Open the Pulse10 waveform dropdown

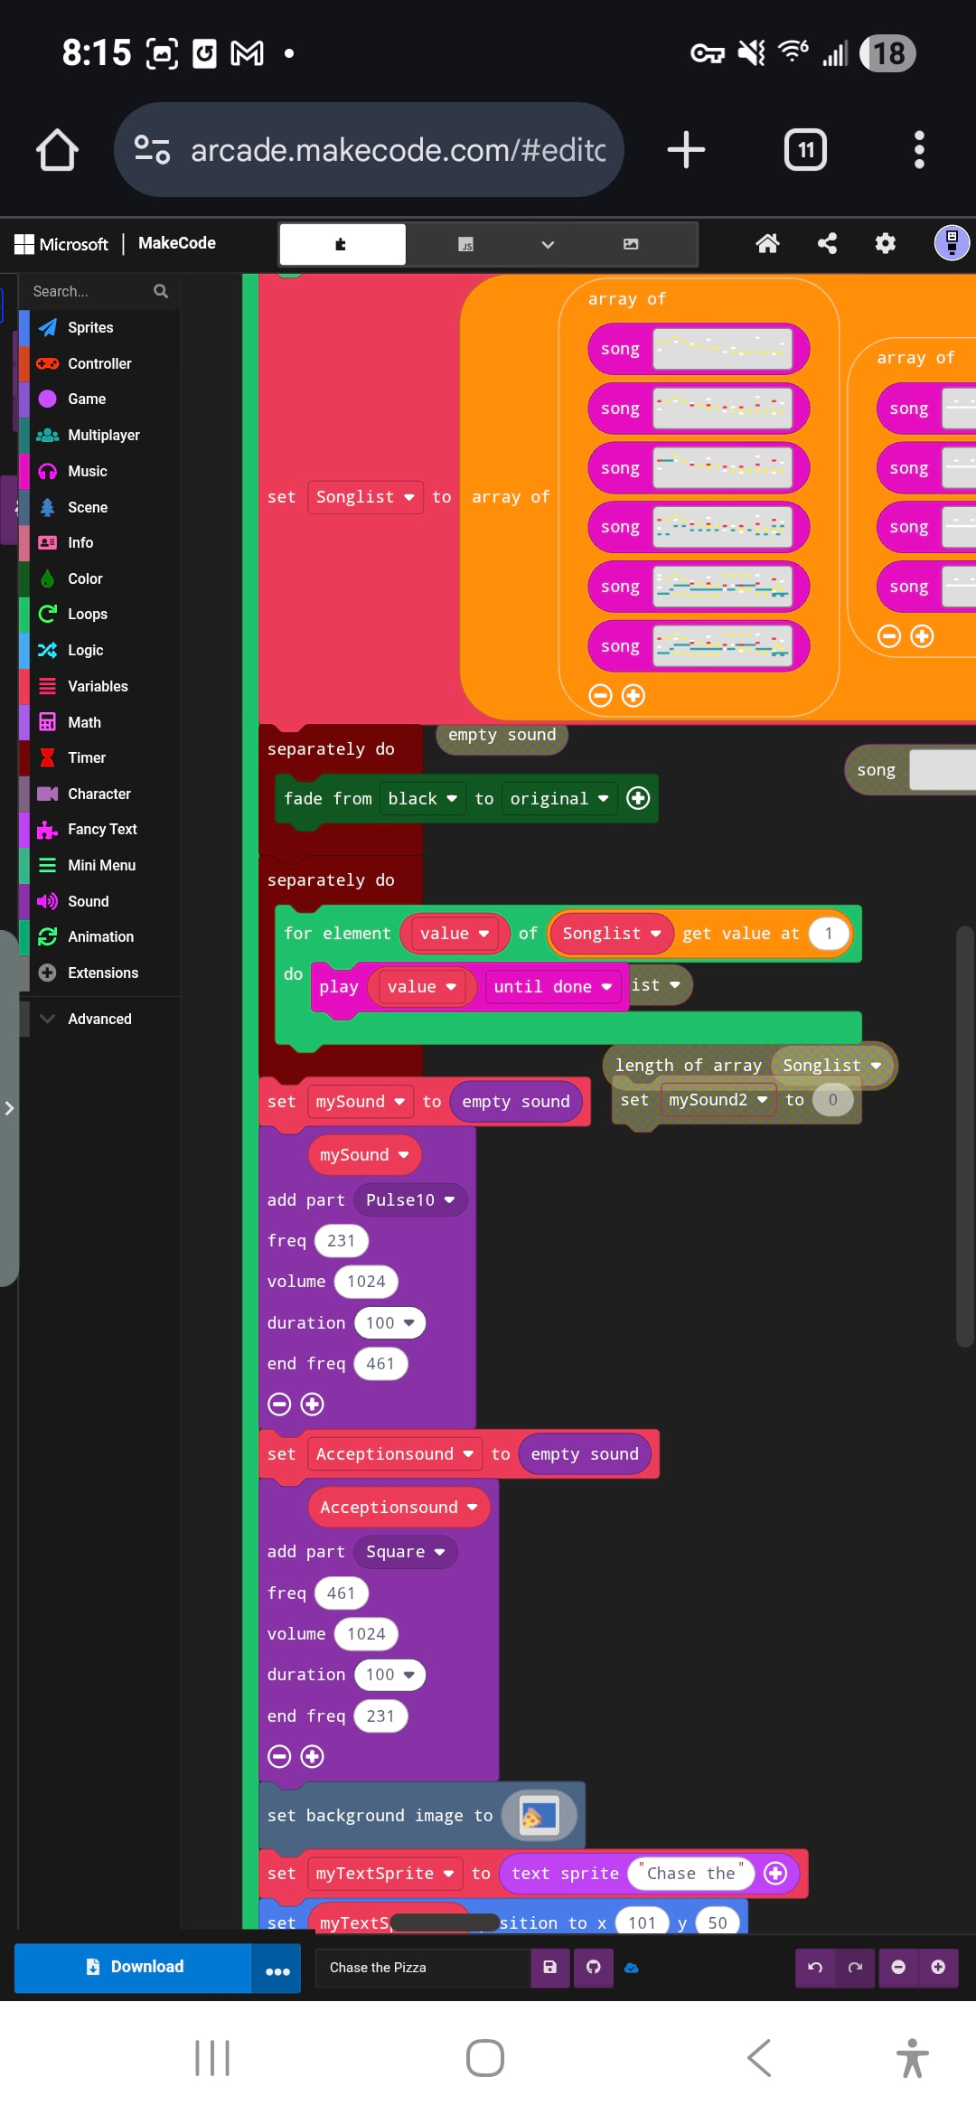pyautogui.click(x=410, y=1199)
